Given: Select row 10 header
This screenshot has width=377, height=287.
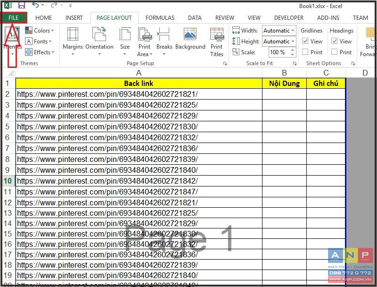Looking at the screenshot, I should pos(8,181).
